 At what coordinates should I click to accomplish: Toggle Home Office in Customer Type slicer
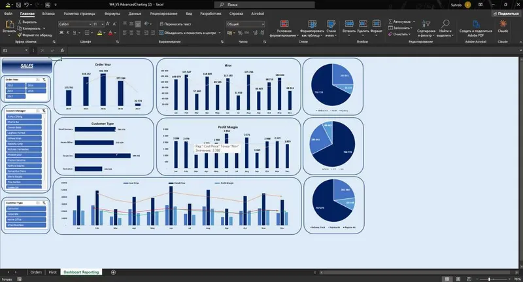coord(25,220)
